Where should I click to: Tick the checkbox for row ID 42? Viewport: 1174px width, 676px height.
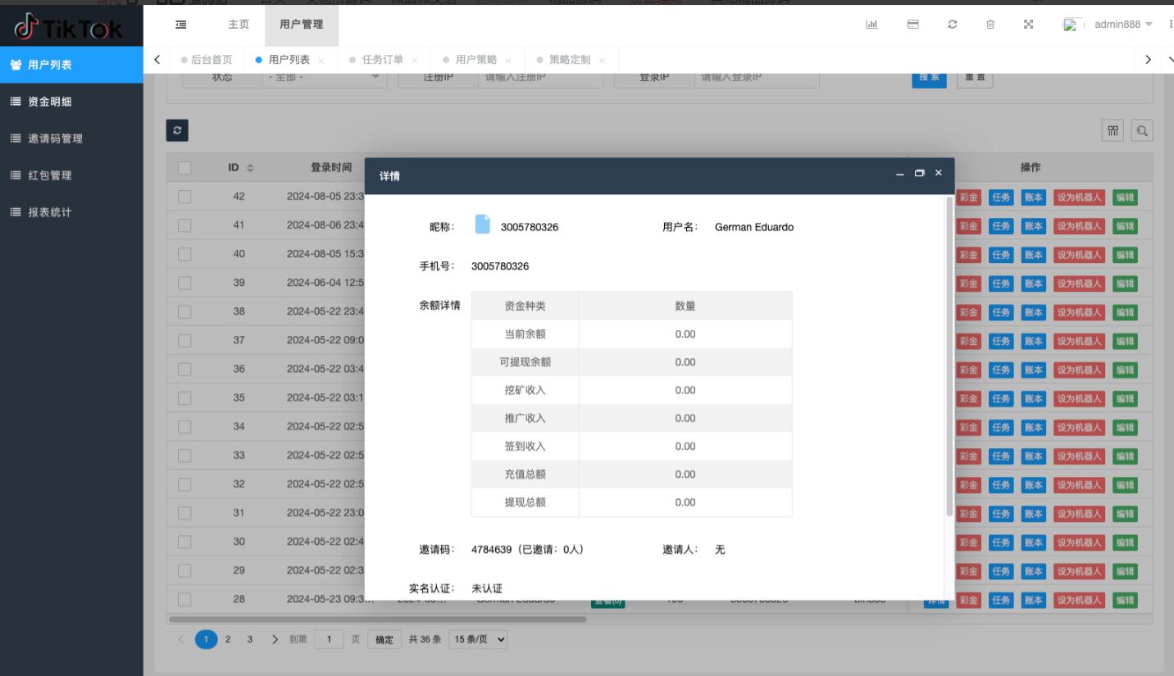(184, 197)
